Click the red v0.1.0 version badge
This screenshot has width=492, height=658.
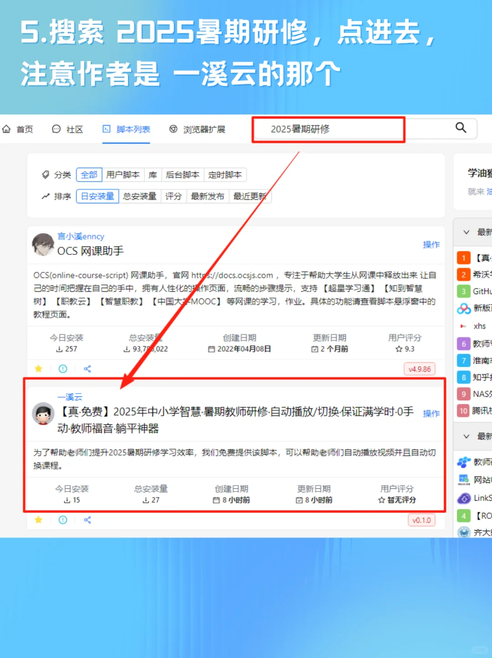click(x=421, y=520)
